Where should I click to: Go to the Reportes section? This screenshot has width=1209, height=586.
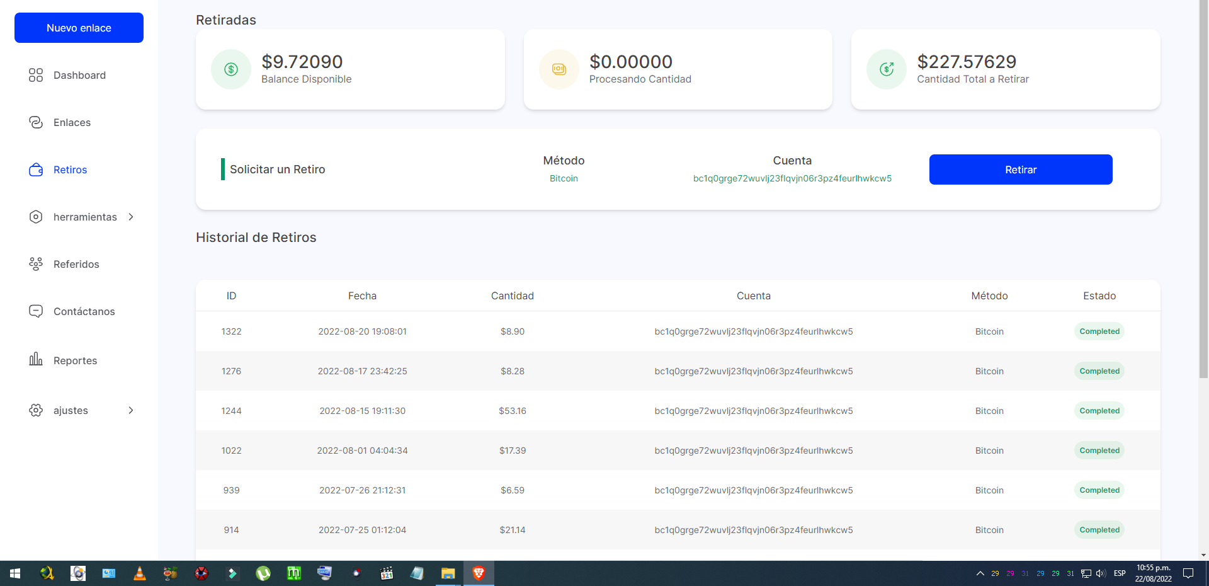(x=75, y=360)
